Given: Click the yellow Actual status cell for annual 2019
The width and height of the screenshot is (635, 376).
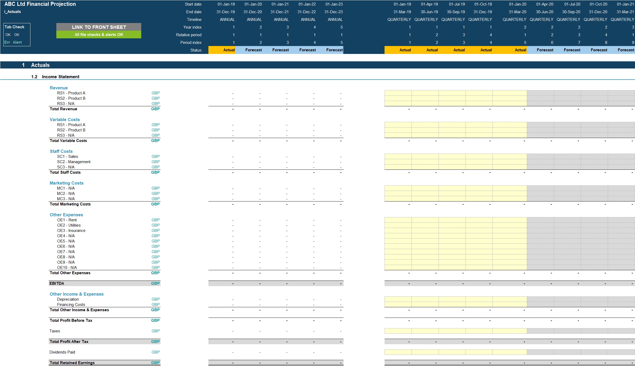Looking at the screenshot, I should (x=222, y=50).
